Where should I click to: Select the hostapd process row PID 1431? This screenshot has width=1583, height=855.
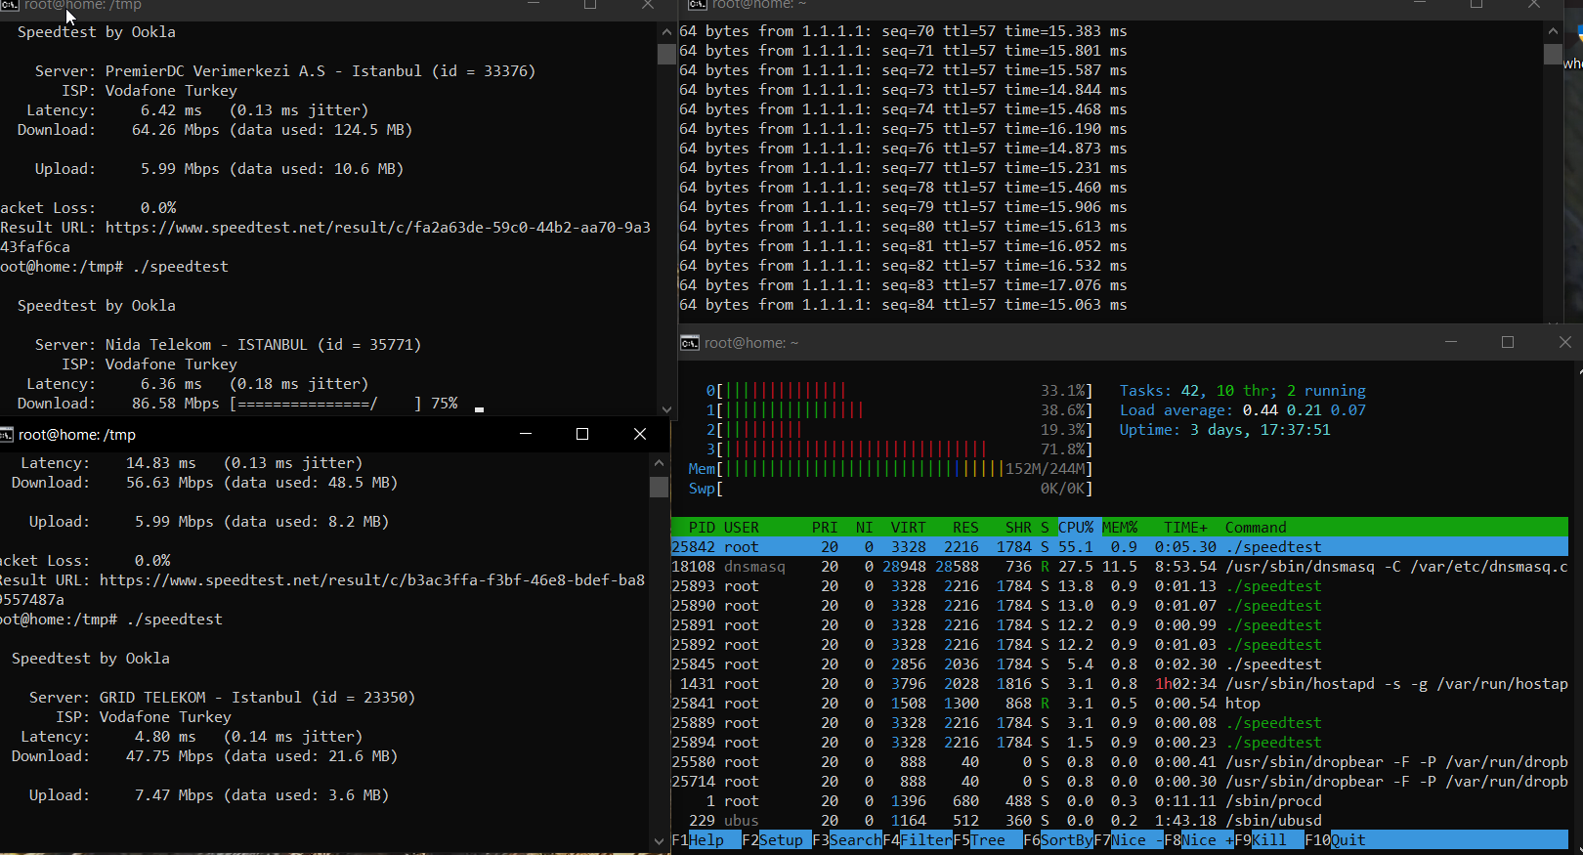pos(1120,684)
